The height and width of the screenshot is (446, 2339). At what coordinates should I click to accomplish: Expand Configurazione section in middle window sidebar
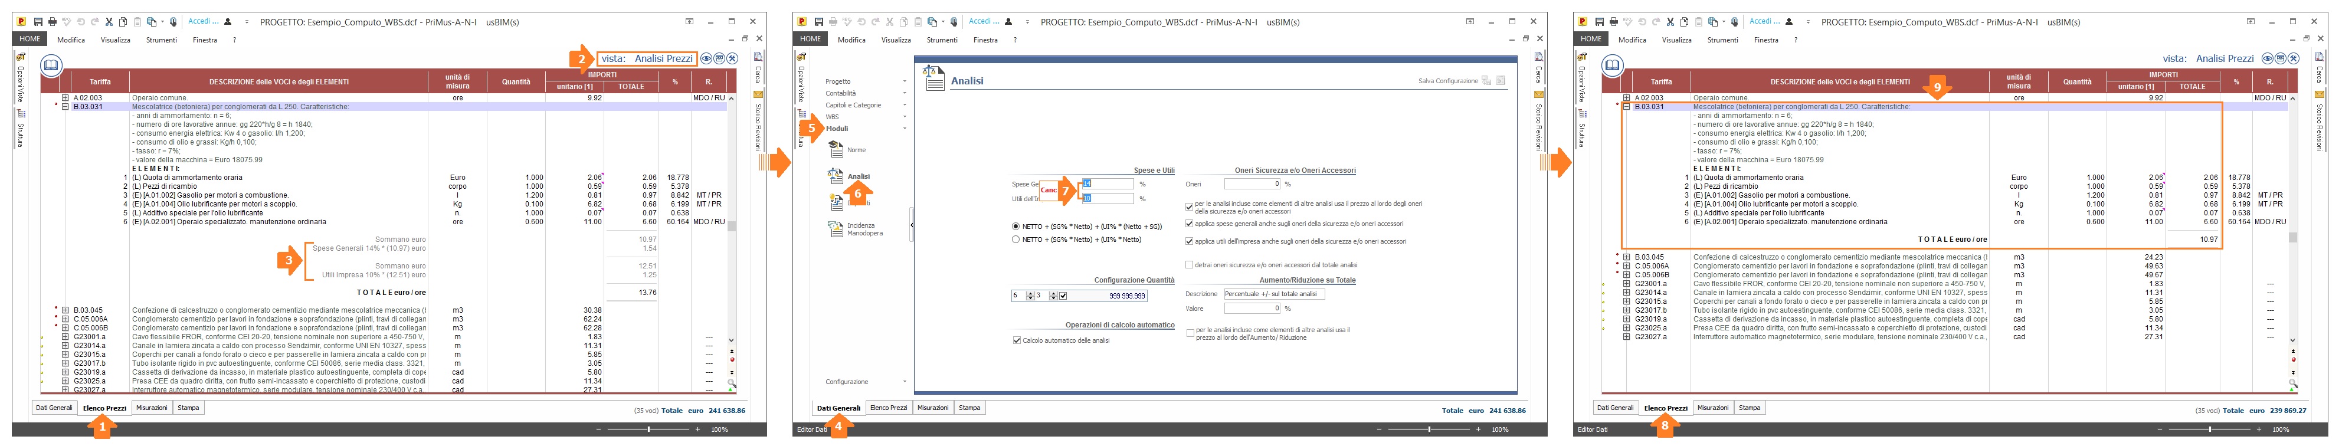[866, 382]
